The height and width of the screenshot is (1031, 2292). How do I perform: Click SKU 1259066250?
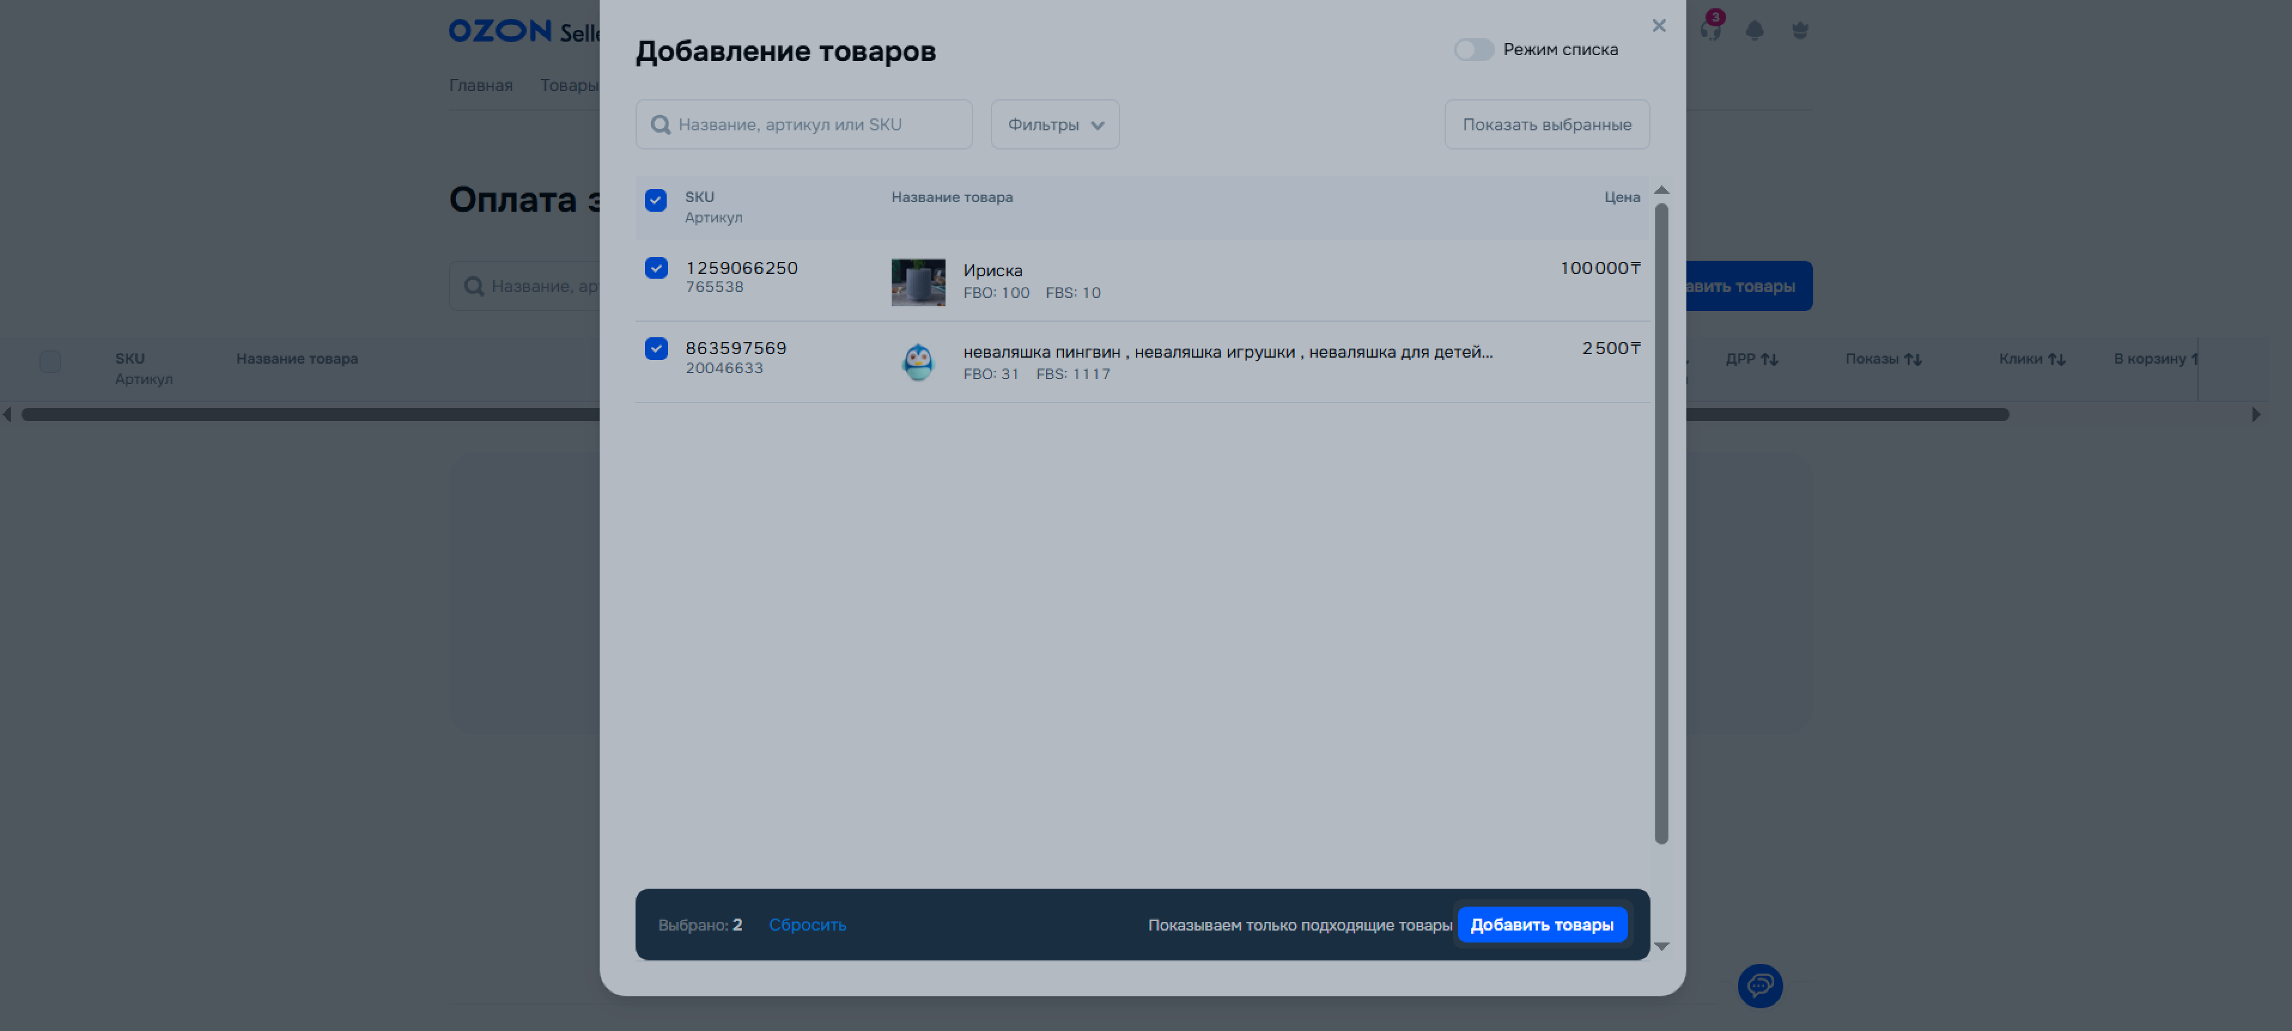(741, 269)
